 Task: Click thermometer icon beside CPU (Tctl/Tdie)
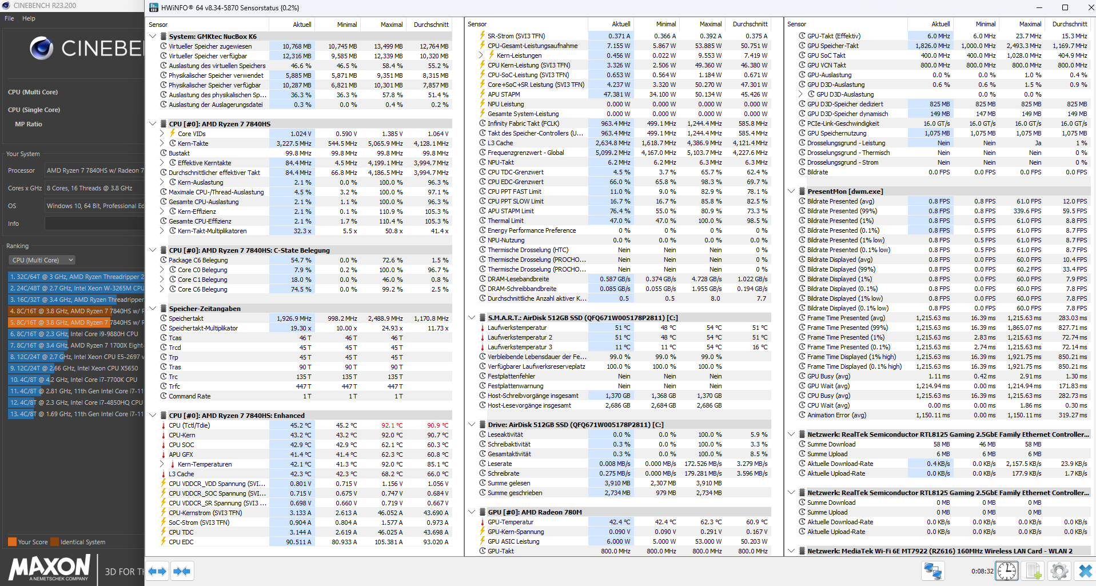click(x=164, y=425)
